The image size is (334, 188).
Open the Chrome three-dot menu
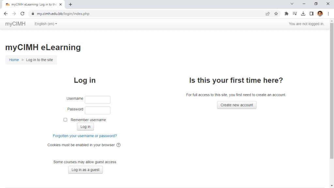pos(328,14)
